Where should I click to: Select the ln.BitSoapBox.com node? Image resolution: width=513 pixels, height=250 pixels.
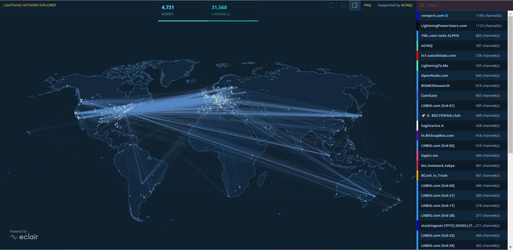tap(462, 135)
